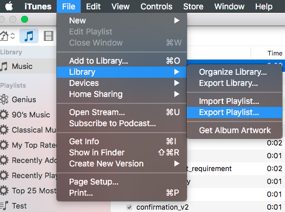Viewport: 285px width, 212px height.
Task: Choose Add to Library… from File menu
Action: tap(122, 61)
